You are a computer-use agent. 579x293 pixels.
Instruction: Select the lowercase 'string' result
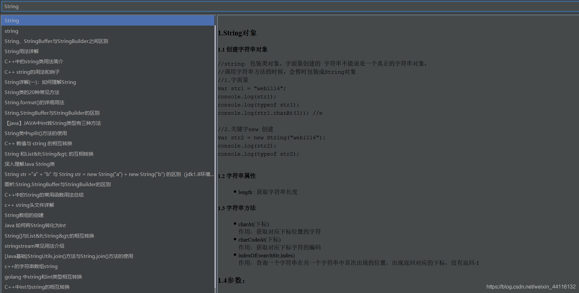coord(108,31)
